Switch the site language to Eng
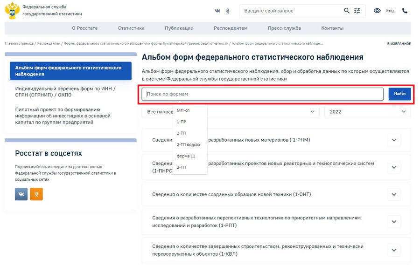The height and width of the screenshot is (266, 420). pyautogui.click(x=390, y=11)
